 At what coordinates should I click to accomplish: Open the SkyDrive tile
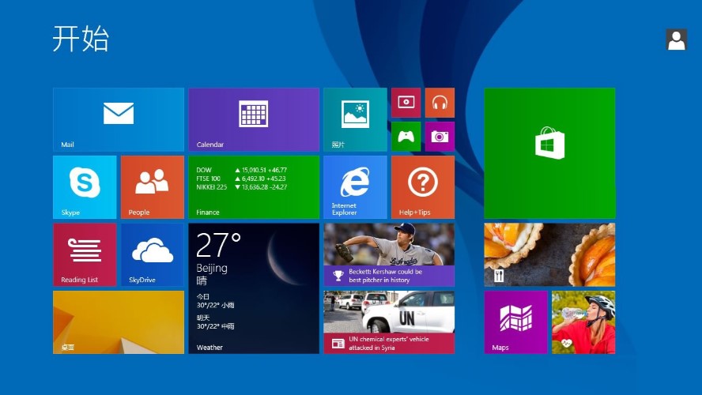(x=152, y=254)
